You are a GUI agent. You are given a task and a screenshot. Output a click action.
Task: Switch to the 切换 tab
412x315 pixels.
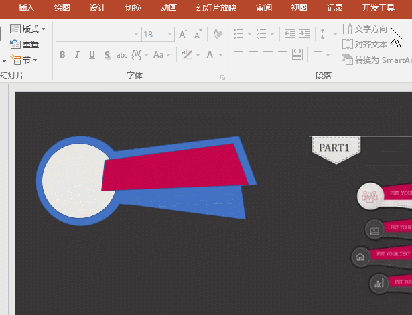[x=133, y=8]
